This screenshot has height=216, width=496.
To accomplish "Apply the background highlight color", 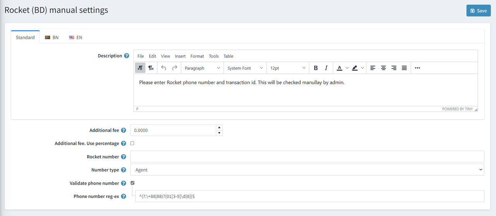I will pos(355,68).
